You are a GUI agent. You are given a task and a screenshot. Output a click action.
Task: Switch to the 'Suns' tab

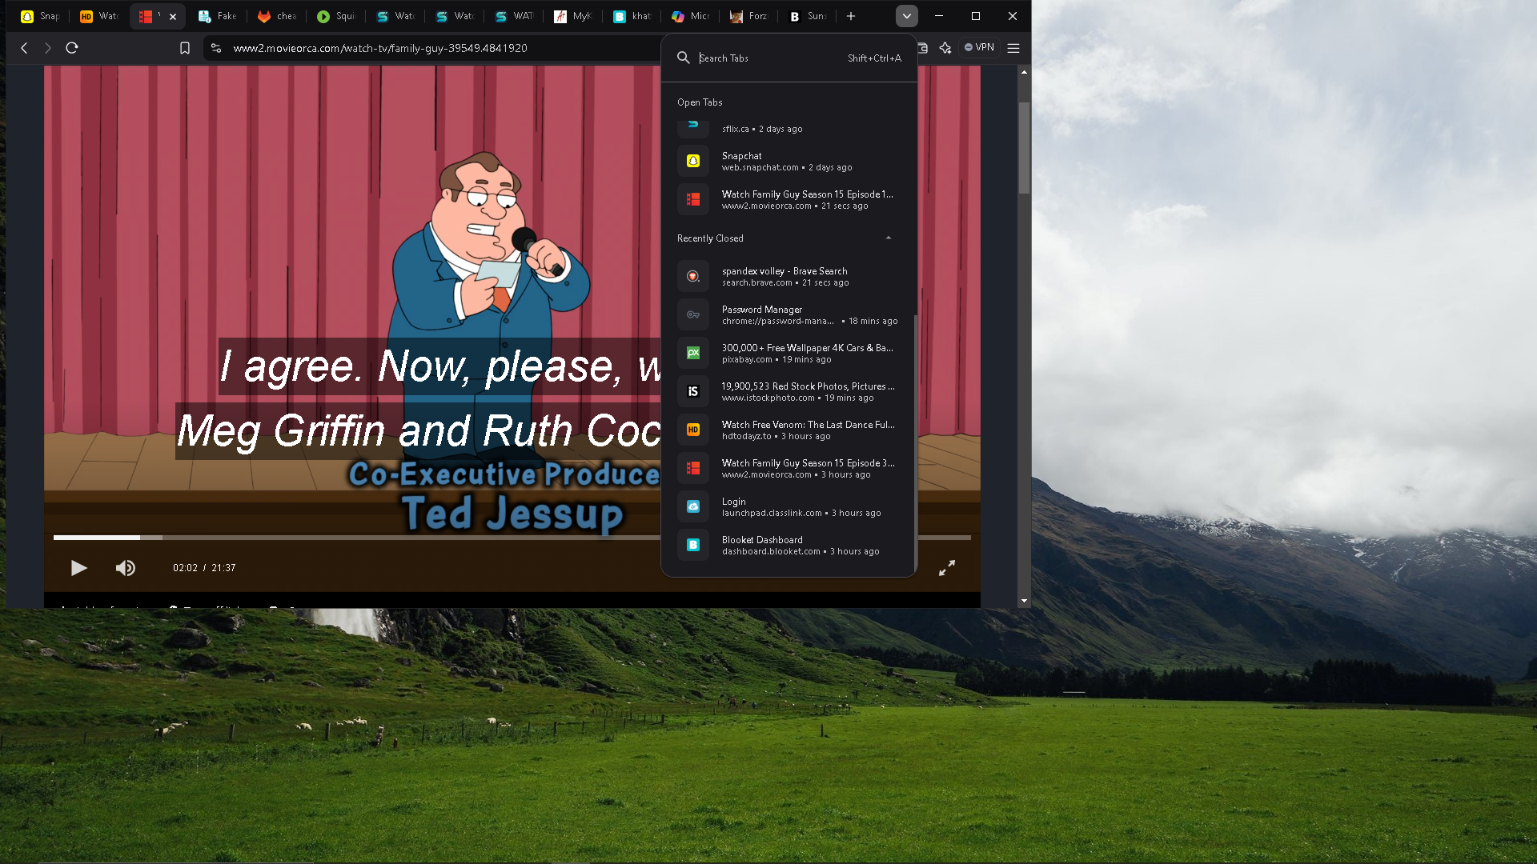809,16
